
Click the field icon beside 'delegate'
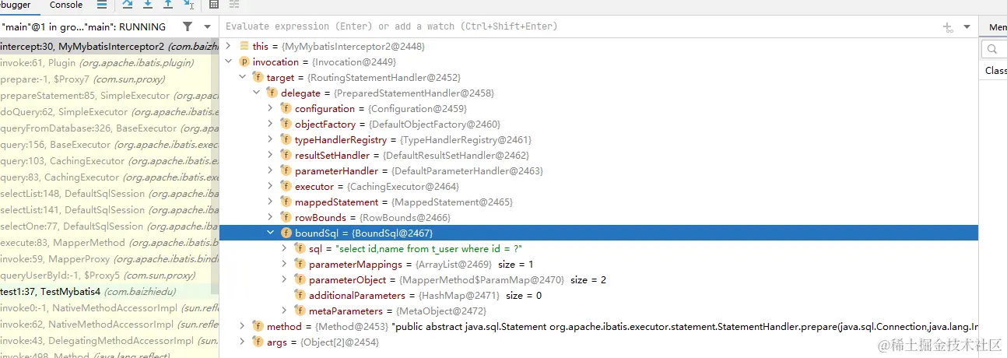click(272, 93)
